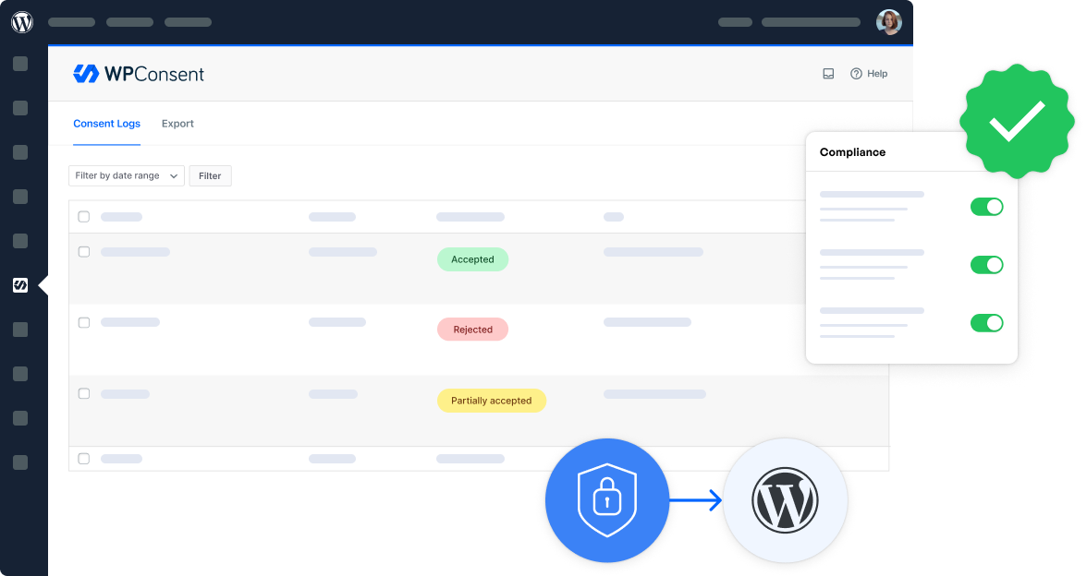Click the Compliance panel heading

(852, 152)
